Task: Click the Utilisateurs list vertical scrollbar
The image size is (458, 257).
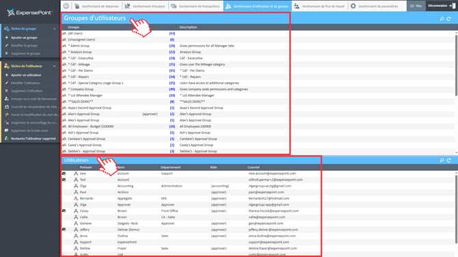Action: [x=456, y=209]
